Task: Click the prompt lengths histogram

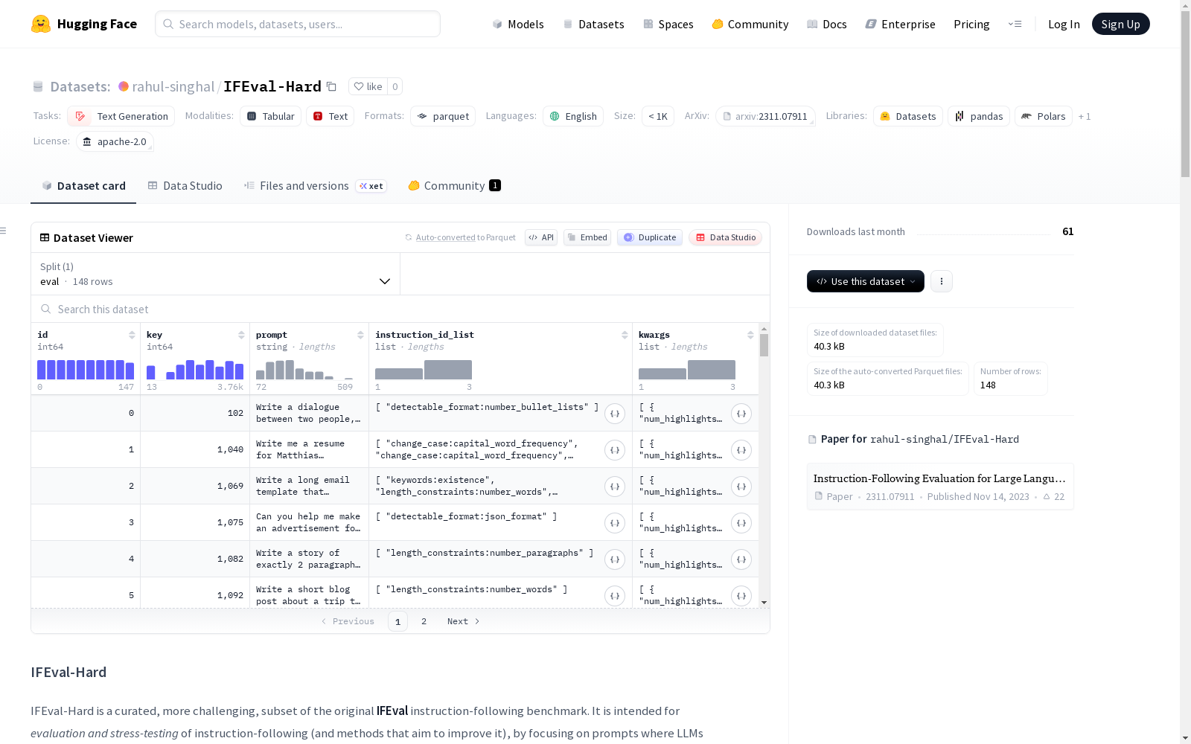Action: tap(304, 370)
